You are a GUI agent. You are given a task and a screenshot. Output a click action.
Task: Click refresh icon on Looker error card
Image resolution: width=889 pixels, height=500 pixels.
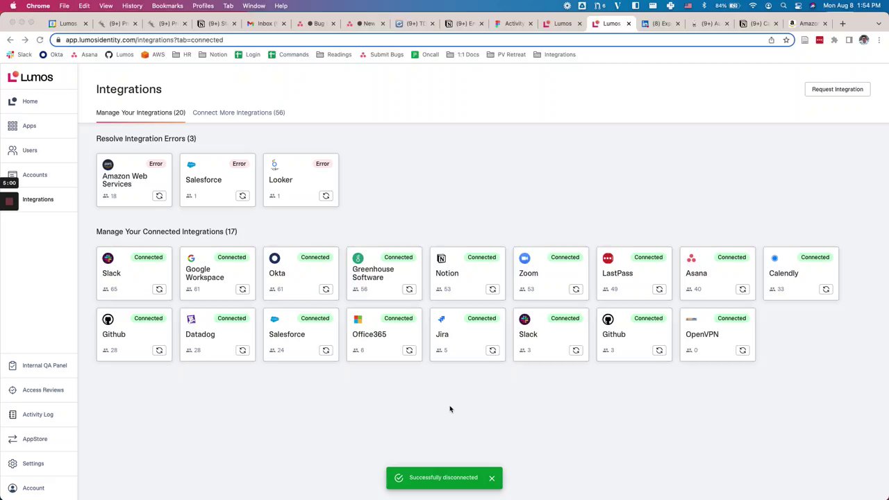click(326, 196)
